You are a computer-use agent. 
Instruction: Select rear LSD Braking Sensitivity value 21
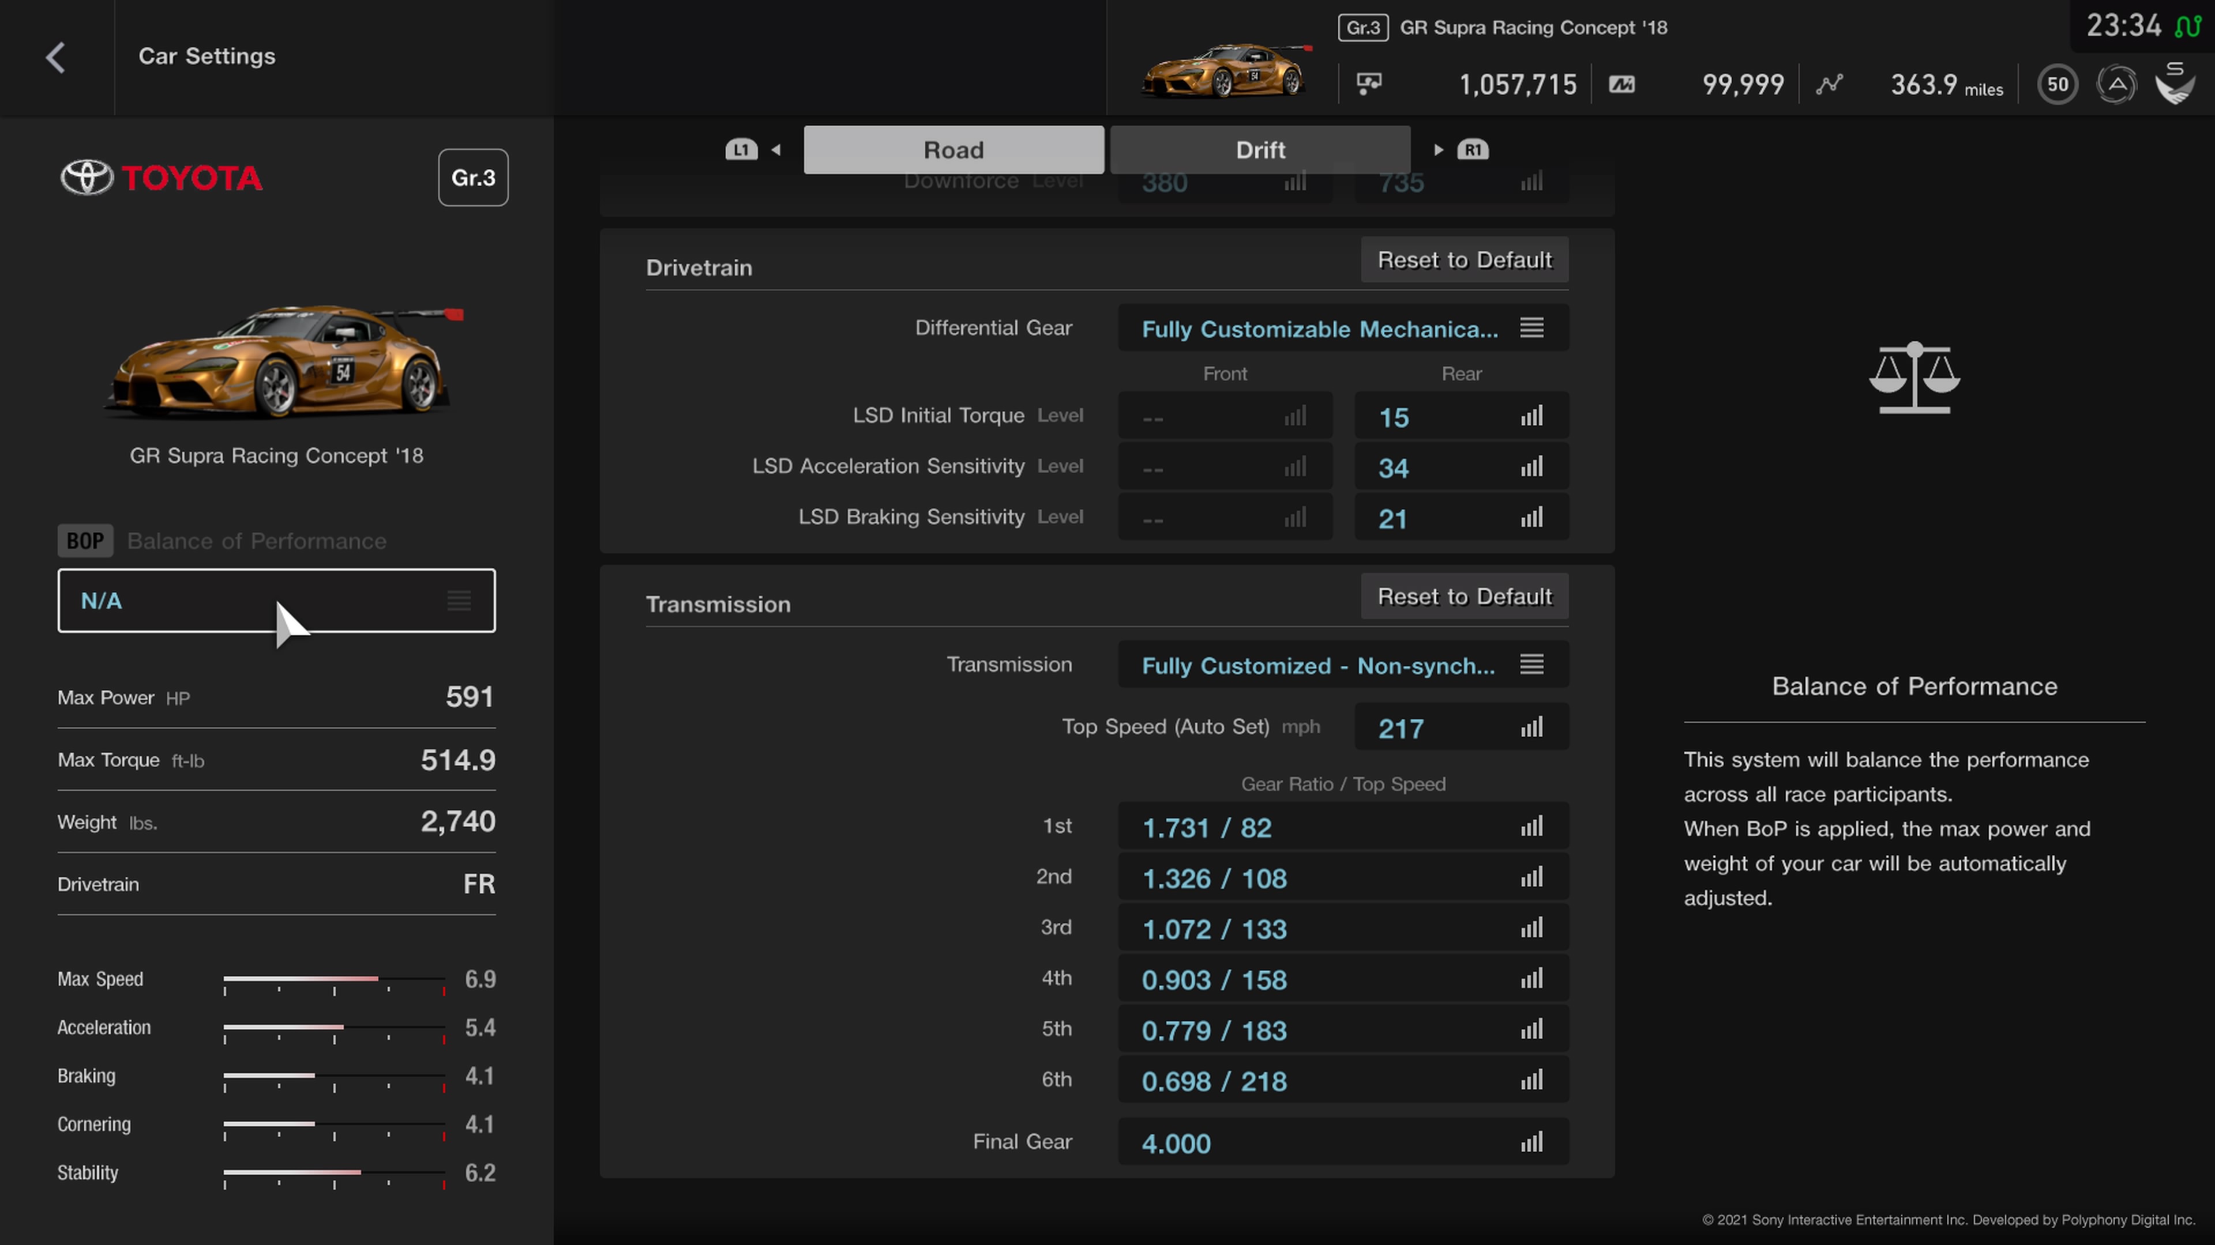point(1462,517)
